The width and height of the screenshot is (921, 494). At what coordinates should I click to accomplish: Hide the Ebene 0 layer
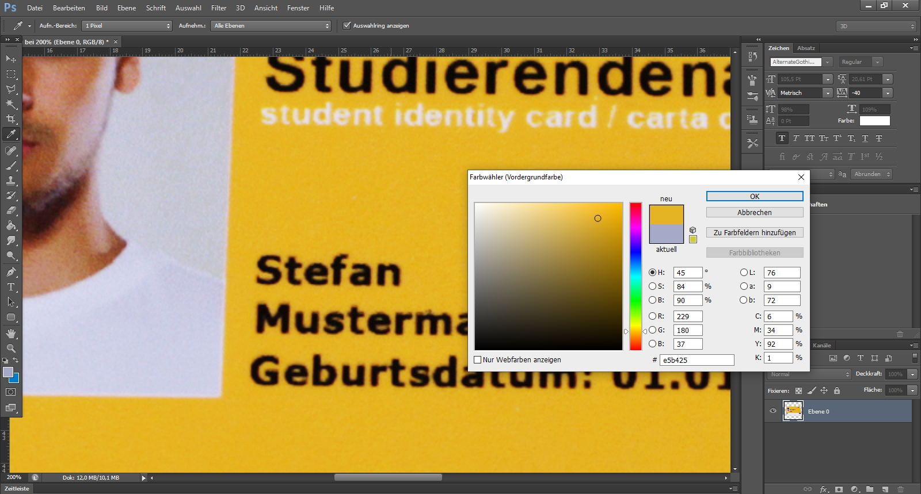tap(773, 411)
